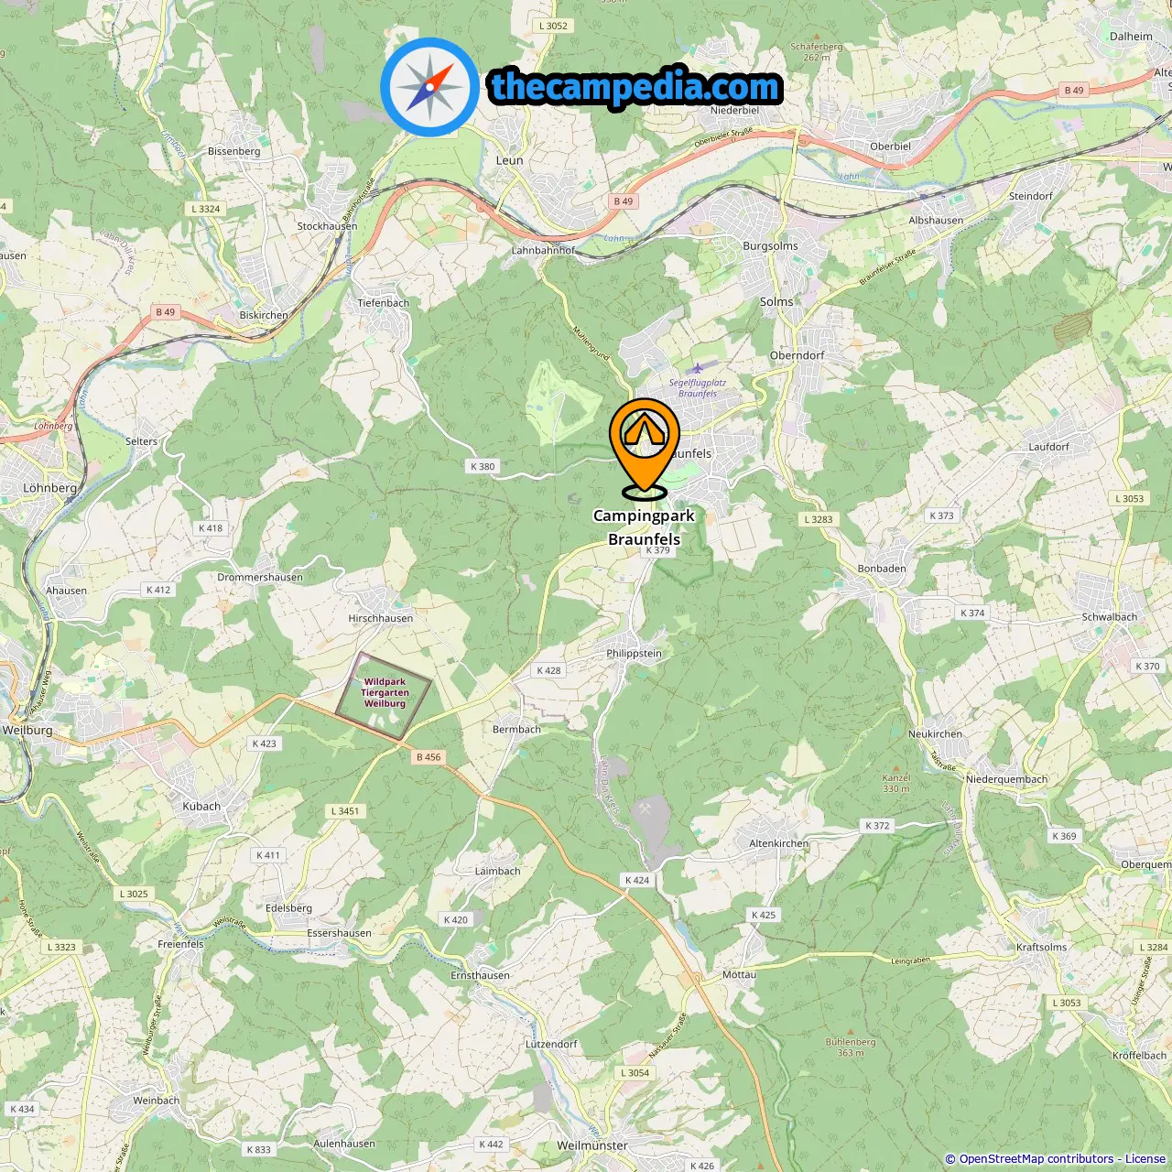1172x1172 pixels.
Task: Click the L 3451 road shield
Action: [345, 811]
